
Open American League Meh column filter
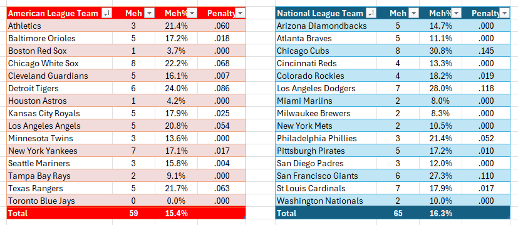coord(150,13)
